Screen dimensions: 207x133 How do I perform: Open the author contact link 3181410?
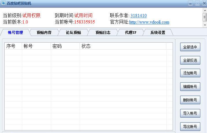pos(138,16)
